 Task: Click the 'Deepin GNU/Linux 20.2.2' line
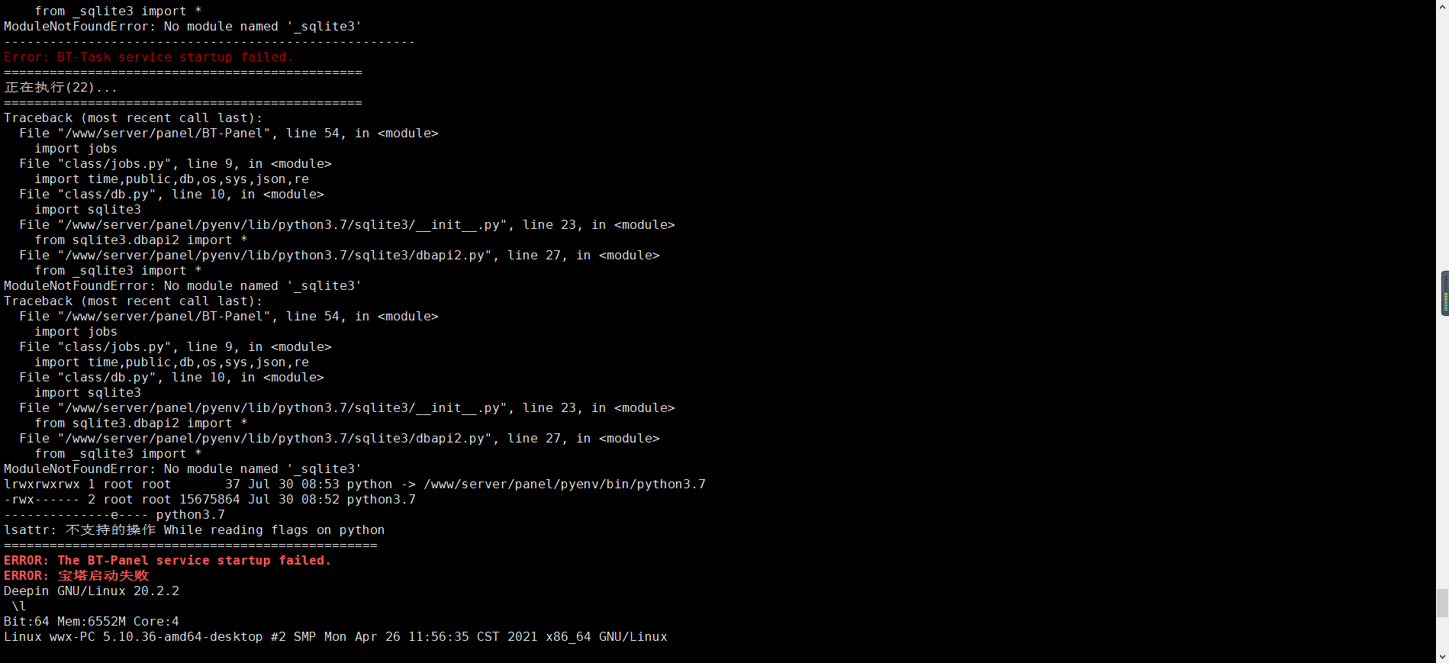click(x=92, y=591)
